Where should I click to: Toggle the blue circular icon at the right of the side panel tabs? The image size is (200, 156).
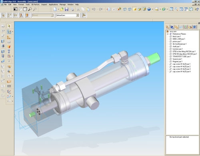(195, 27)
